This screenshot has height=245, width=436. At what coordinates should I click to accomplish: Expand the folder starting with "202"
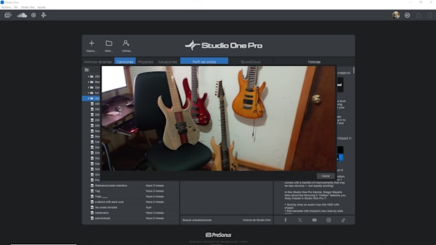coord(88,77)
